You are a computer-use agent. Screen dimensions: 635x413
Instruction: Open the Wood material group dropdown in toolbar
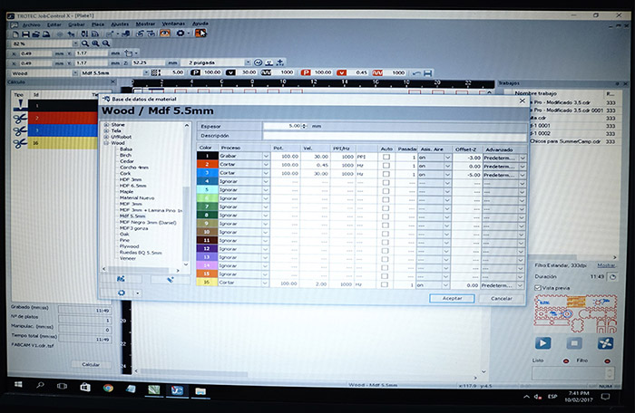(75, 73)
